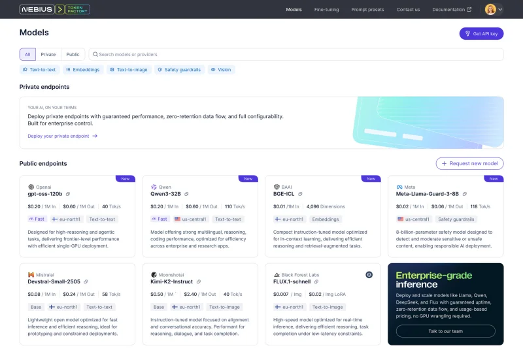Enable the Embeddings filter chip
Viewport: 523px width, 350px height.
83,69
